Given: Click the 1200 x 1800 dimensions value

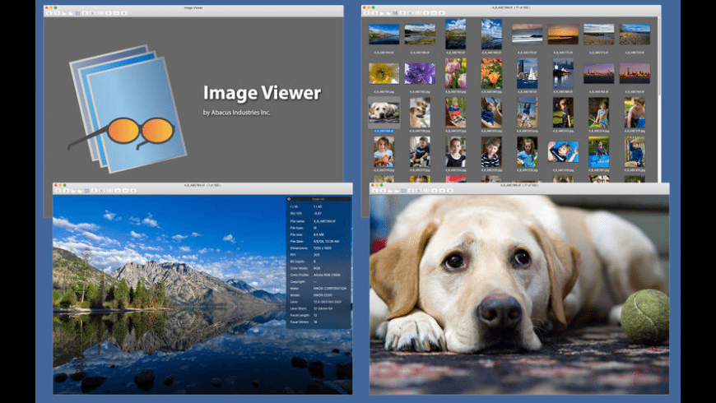Looking at the screenshot, I should coord(323,248).
